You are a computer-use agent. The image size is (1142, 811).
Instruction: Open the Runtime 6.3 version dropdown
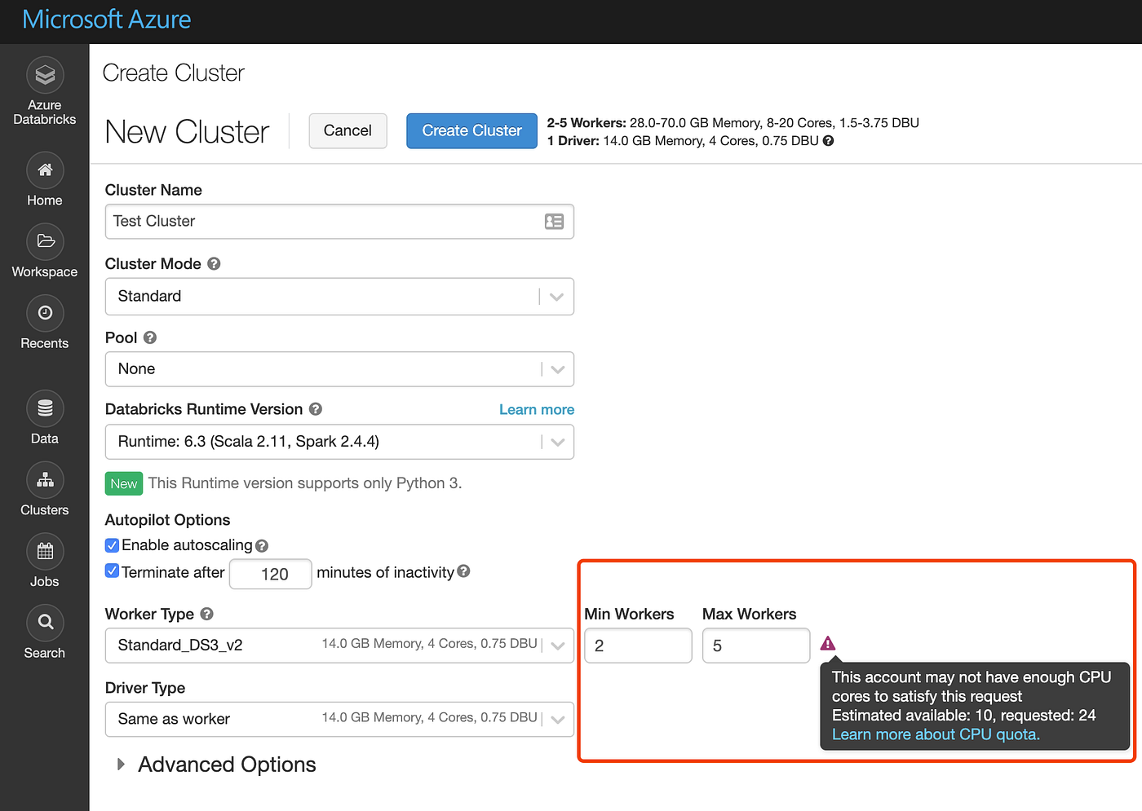(x=339, y=442)
